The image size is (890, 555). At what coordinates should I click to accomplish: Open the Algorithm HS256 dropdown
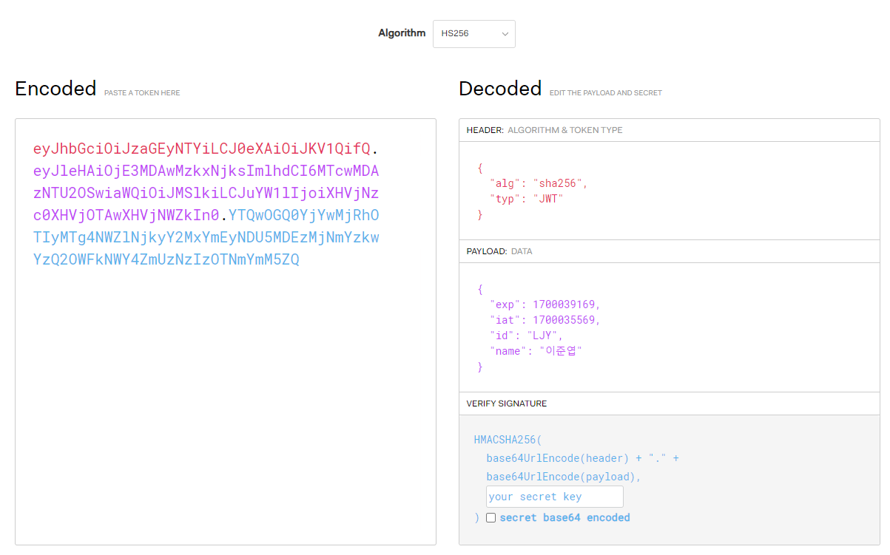(473, 34)
